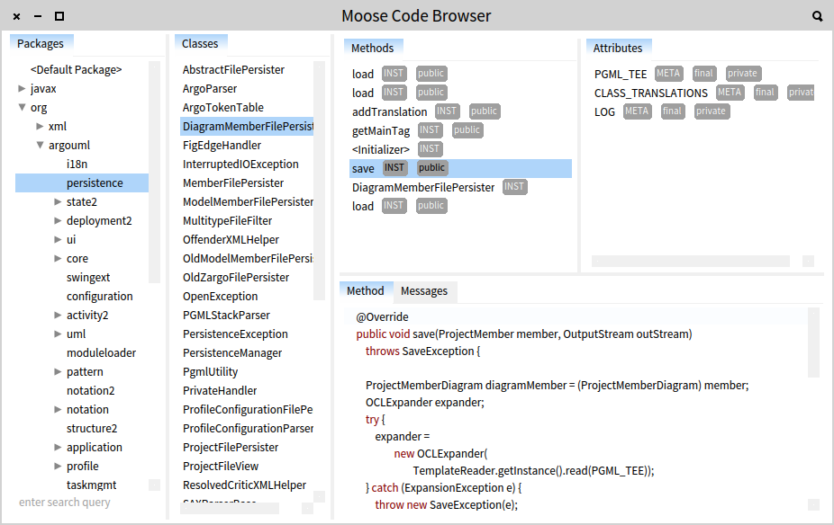The width and height of the screenshot is (834, 525).
Task: Click the INST badge next to save method
Action: [394, 168]
